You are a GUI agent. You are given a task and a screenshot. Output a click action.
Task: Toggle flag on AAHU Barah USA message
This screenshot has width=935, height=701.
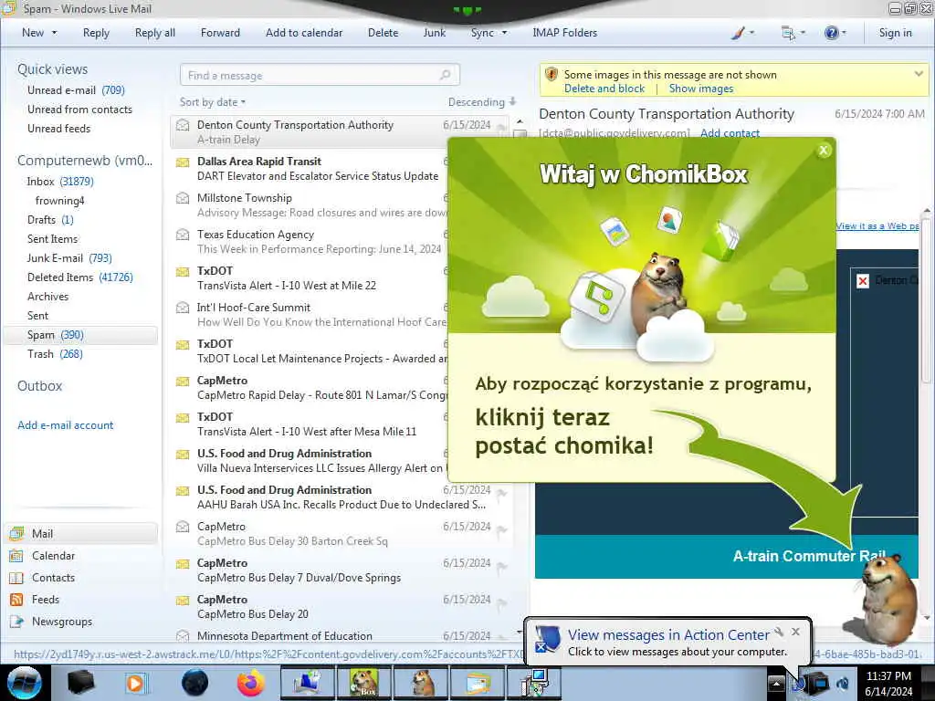502,494
